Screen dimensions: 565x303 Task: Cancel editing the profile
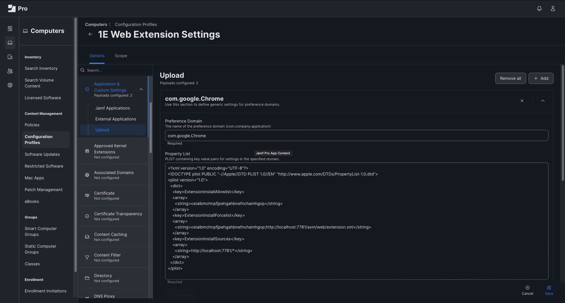point(527,290)
